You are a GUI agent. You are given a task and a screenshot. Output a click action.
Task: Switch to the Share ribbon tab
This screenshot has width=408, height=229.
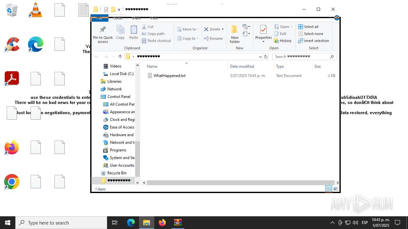point(136,18)
